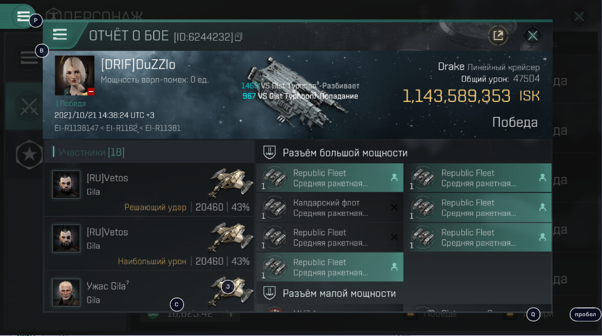This screenshot has width=602, height=336.
Task: Select the top-right Republic Fleet launcher module
Action: coord(478,178)
